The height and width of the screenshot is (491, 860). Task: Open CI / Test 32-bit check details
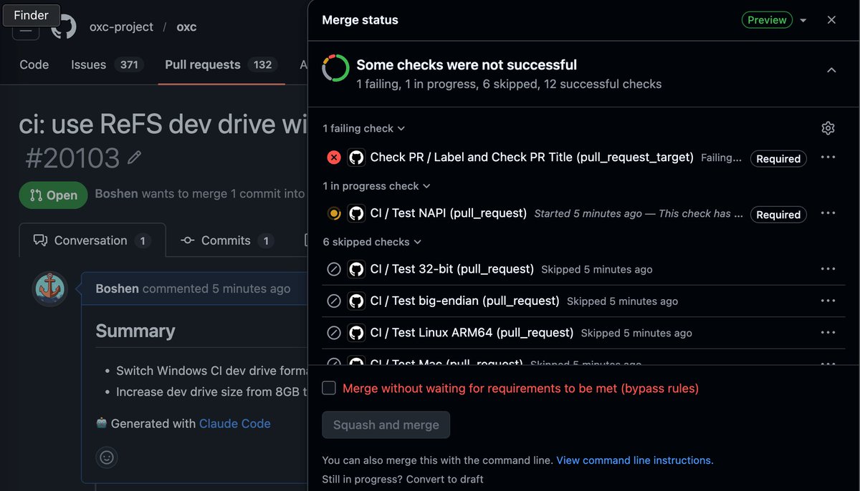click(452, 269)
